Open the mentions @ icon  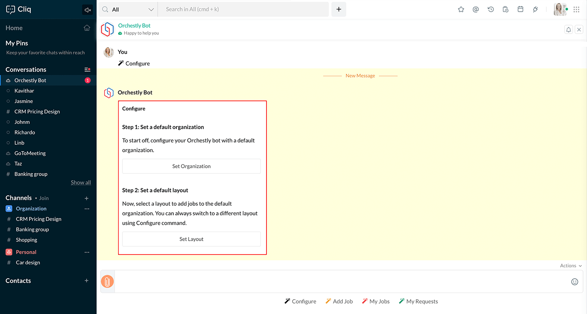pyautogui.click(x=476, y=9)
